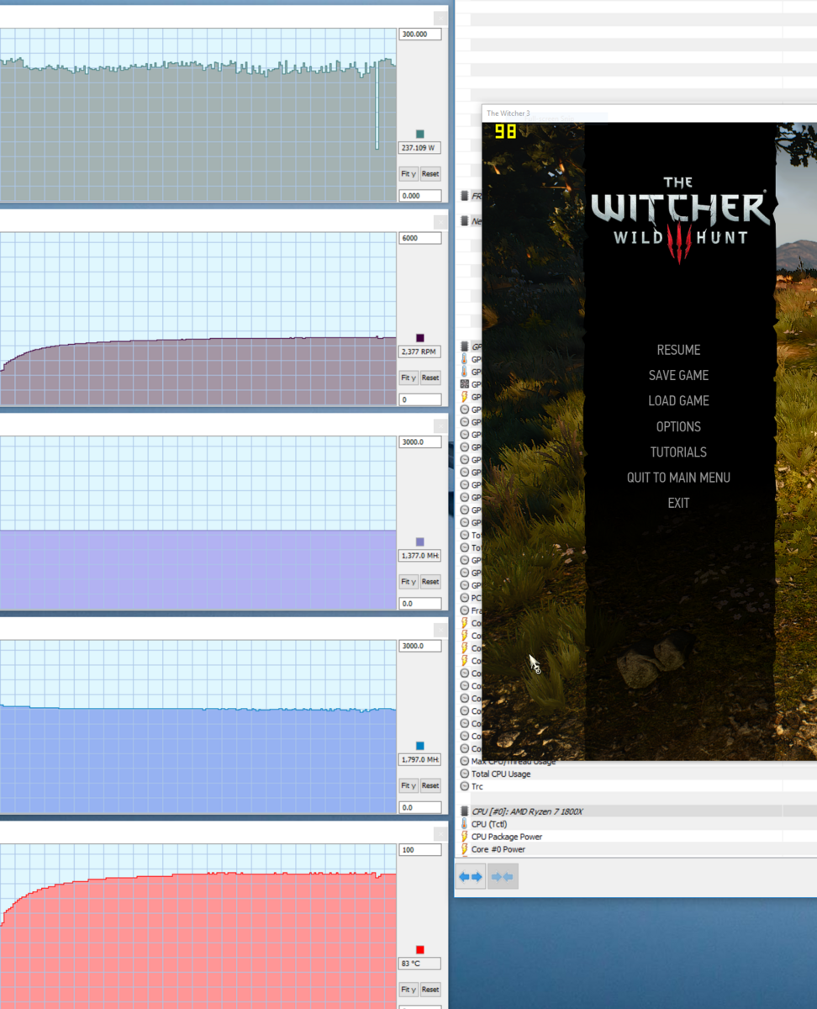Select SAVE GAME in the Witcher menu
817x1009 pixels.
678,375
